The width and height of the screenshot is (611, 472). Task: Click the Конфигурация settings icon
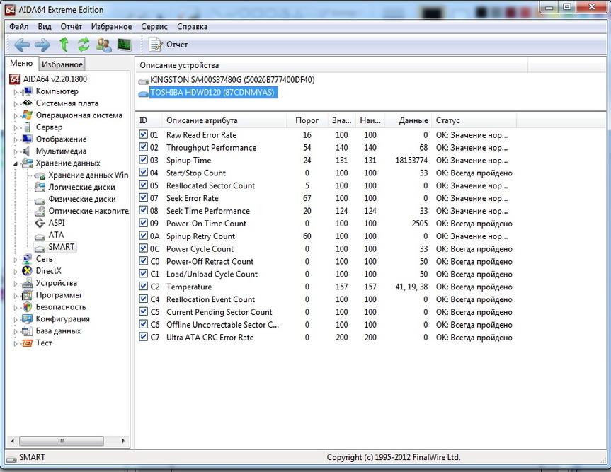pos(28,319)
